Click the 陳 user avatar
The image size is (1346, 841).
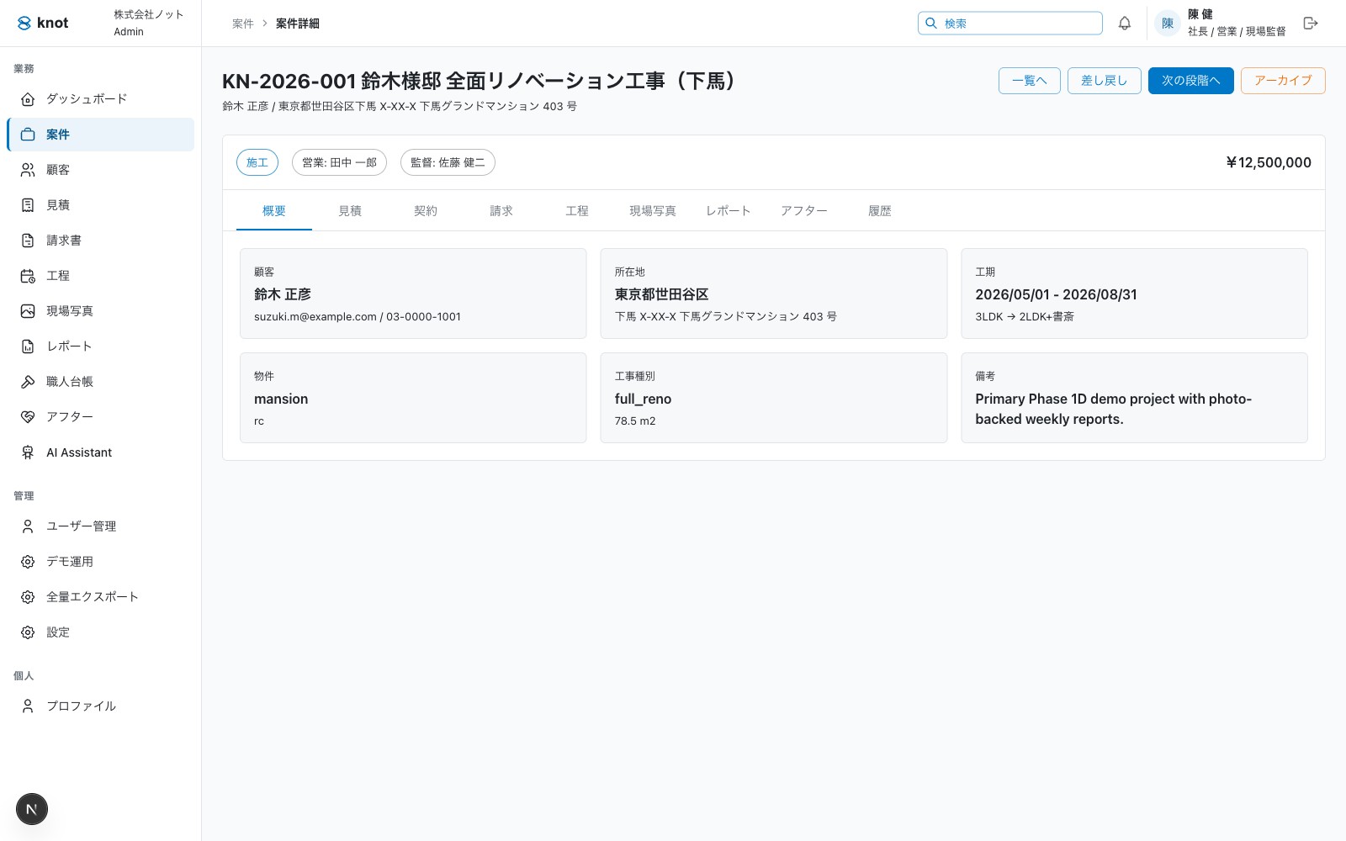point(1168,24)
